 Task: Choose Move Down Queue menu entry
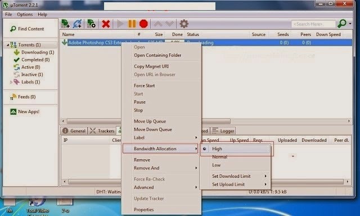coord(152,129)
